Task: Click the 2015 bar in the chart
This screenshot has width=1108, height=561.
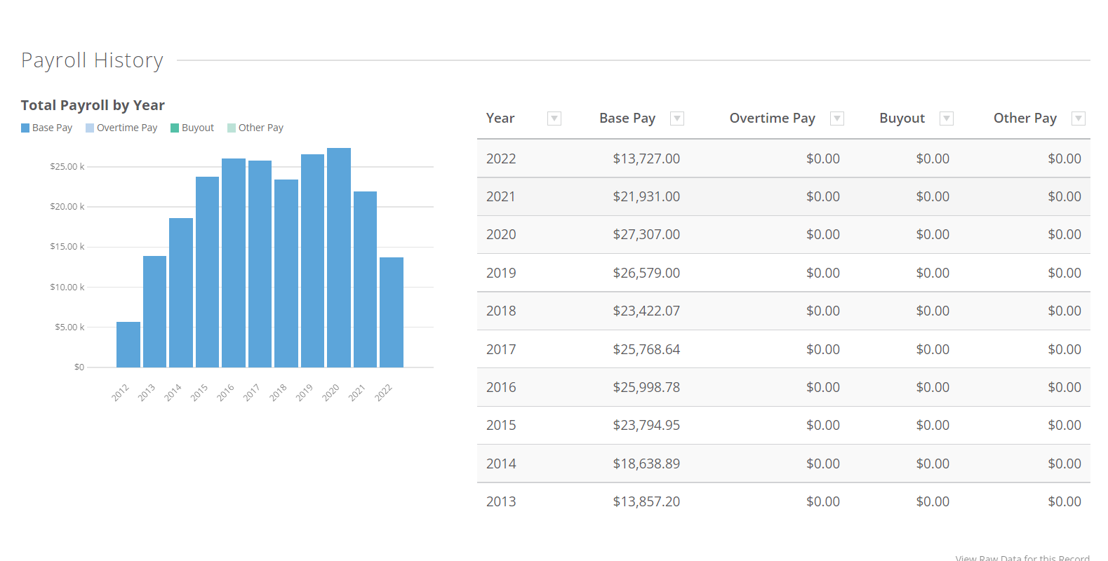Action: pyautogui.click(x=207, y=272)
